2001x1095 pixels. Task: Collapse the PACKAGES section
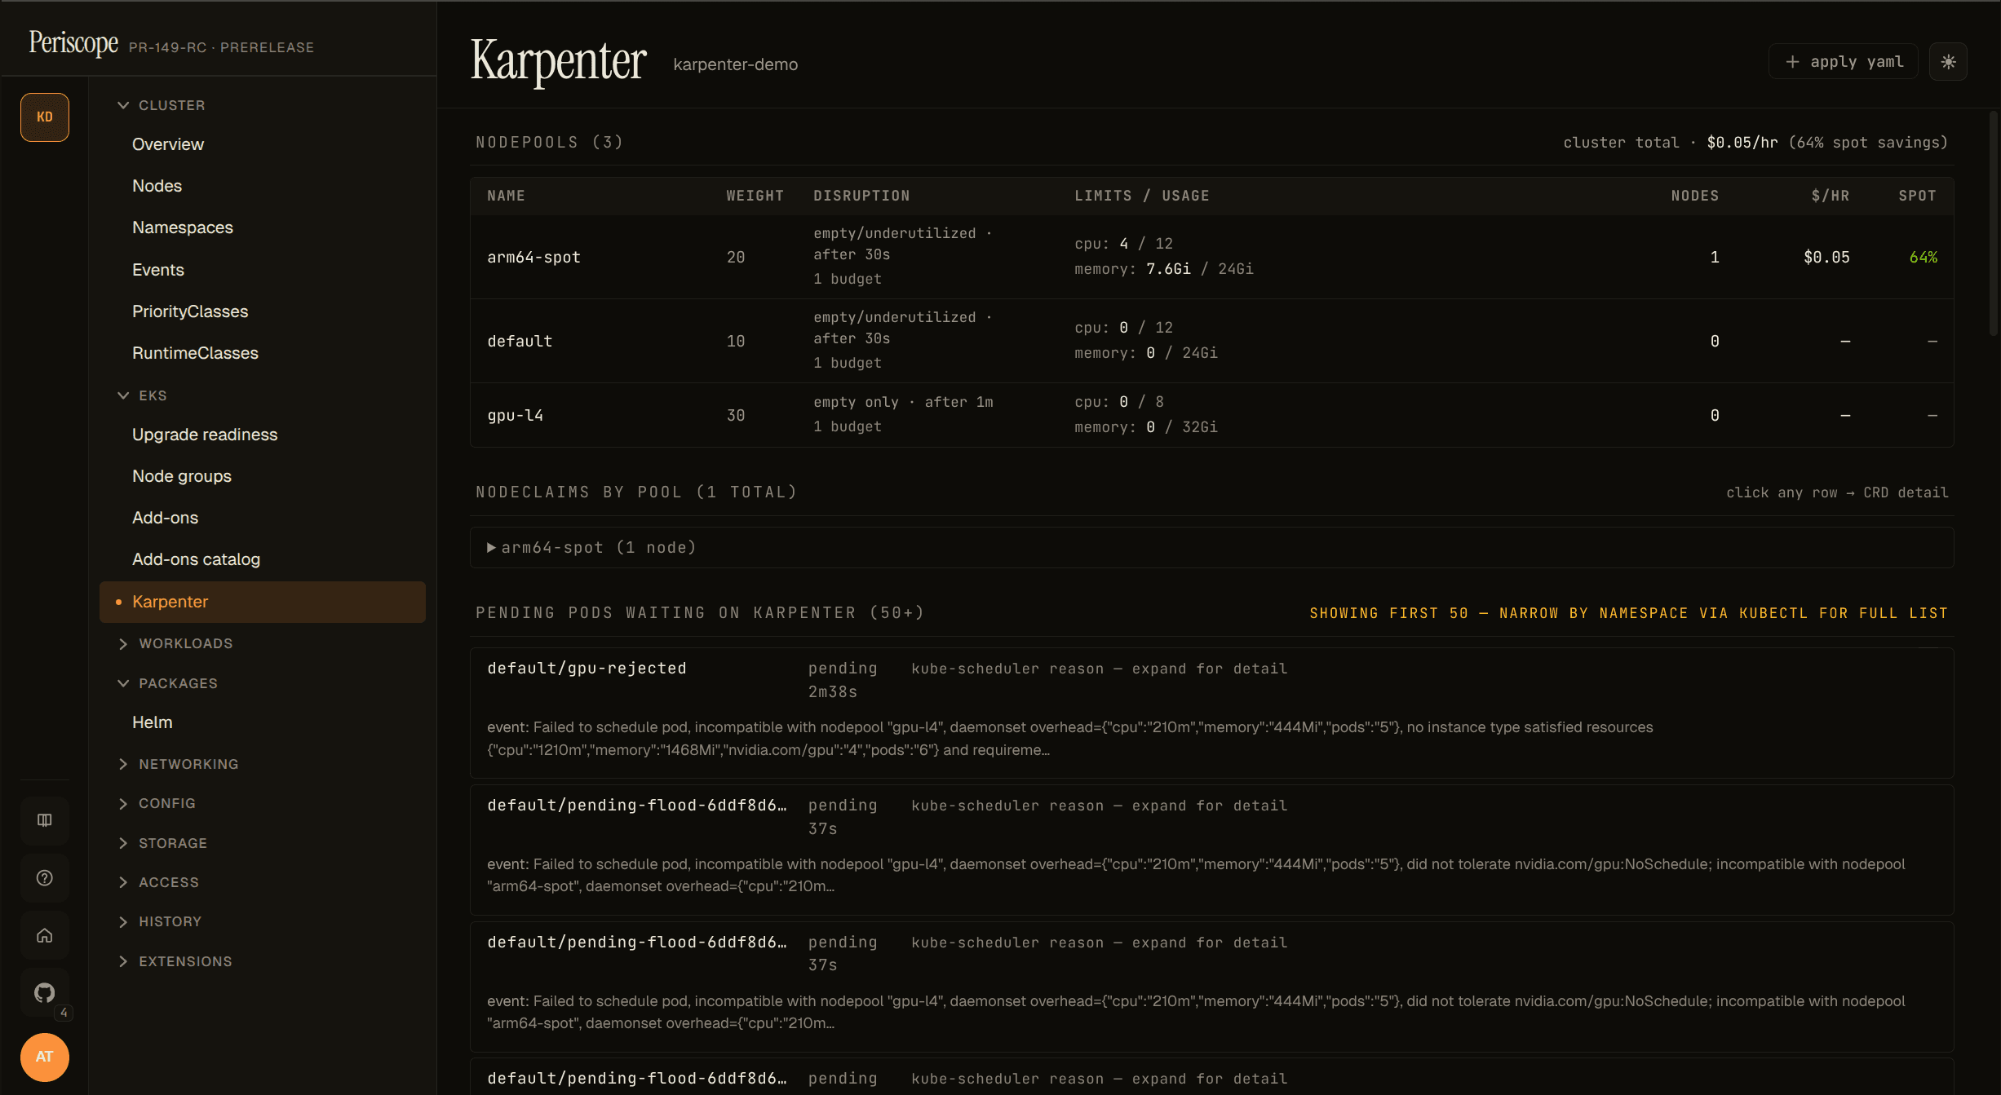point(168,683)
